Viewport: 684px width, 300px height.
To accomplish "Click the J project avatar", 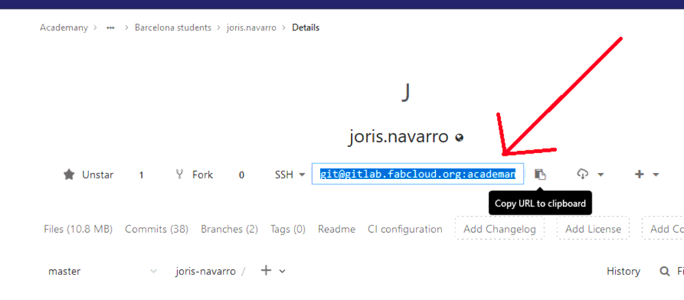I will [x=406, y=92].
